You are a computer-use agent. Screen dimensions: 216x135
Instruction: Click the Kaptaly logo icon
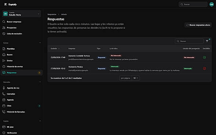(6, 4)
